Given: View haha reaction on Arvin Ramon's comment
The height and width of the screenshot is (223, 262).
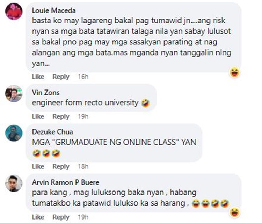Looking at the screenshot, I should tap(235, 212).
